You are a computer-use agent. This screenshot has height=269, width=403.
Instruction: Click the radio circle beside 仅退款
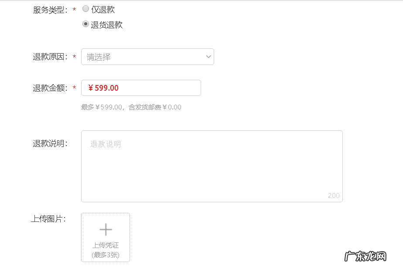click(85, 9)
